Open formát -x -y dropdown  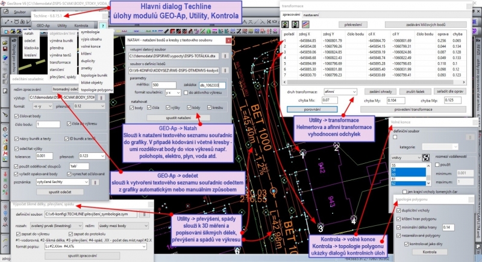click(42, 106)
